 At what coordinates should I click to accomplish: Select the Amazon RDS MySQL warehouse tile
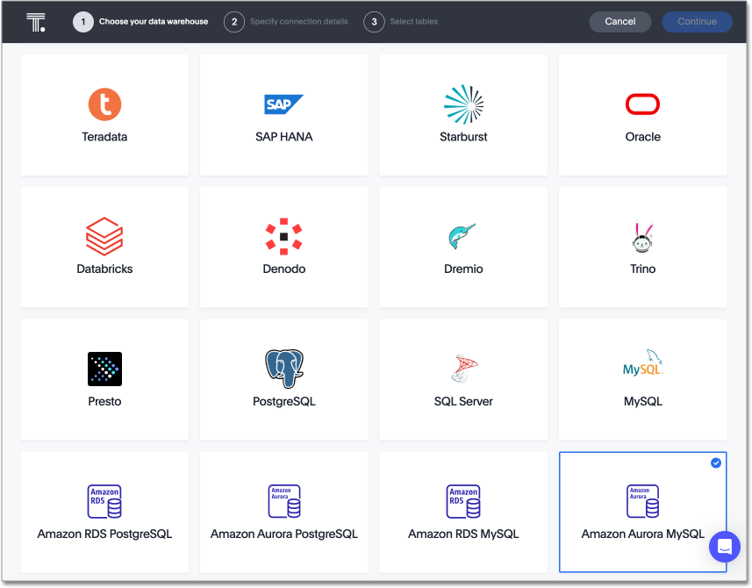[x=463, y=512]
